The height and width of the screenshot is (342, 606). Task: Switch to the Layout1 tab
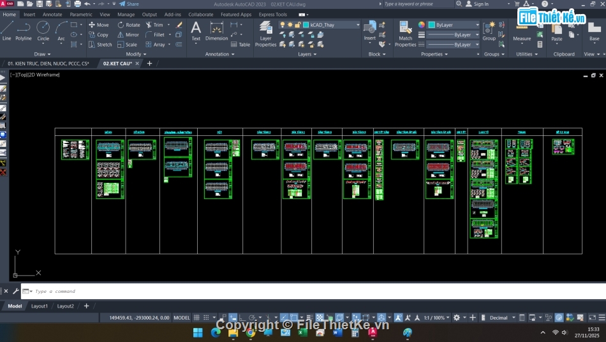[40, 306]
